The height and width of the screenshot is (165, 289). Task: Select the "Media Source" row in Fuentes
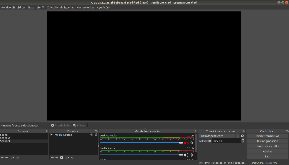coord(74,135)
